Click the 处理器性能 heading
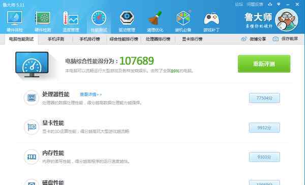The image size is (305, 185). pyautogui.click(x=56, y=94)
